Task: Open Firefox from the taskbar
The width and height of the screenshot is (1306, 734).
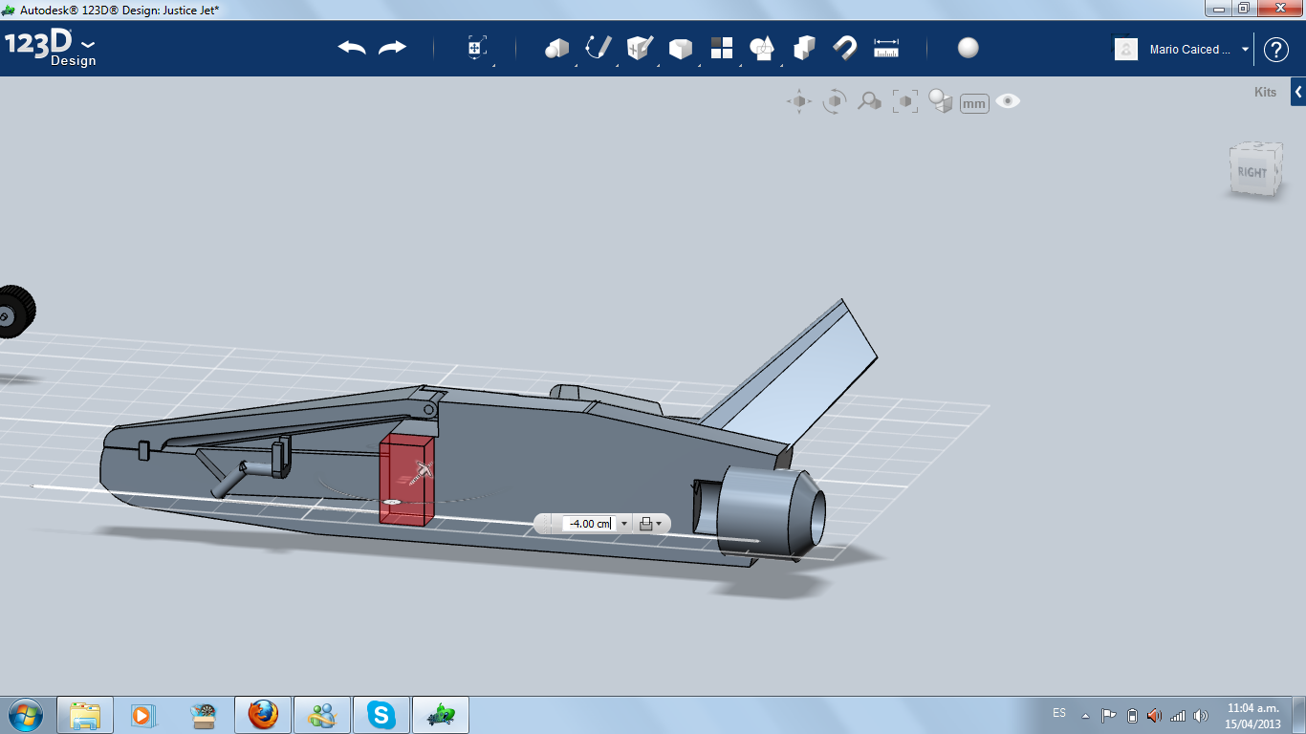Action: pos(262,715)
